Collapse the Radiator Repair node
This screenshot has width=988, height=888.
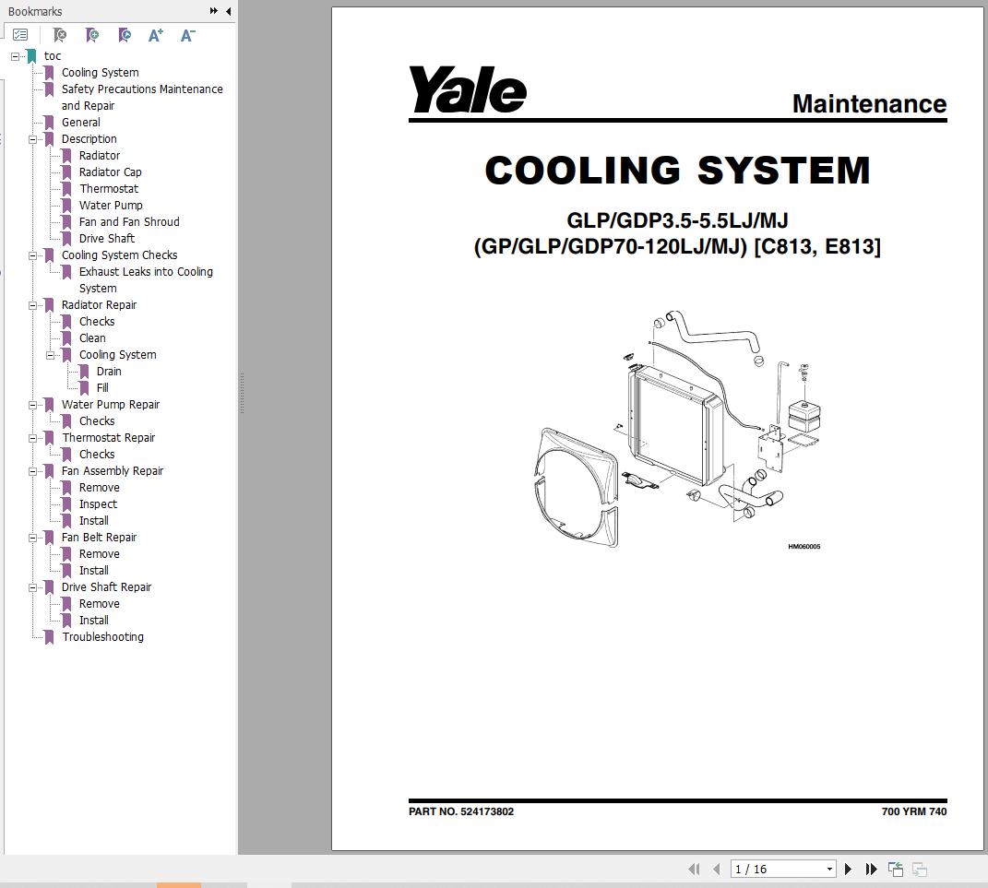coord(32,305)
